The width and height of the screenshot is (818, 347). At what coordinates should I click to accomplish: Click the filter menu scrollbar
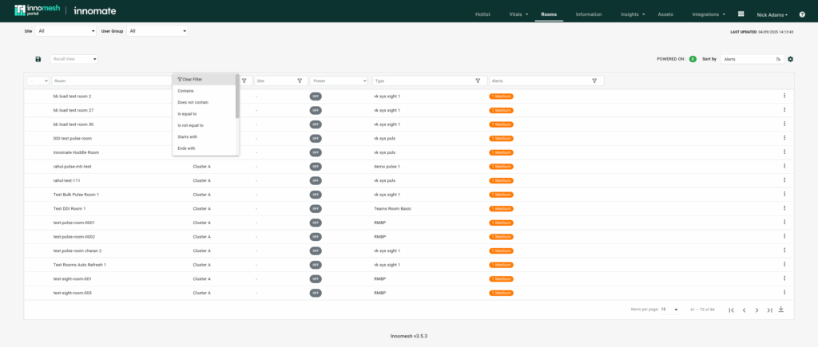237,96
